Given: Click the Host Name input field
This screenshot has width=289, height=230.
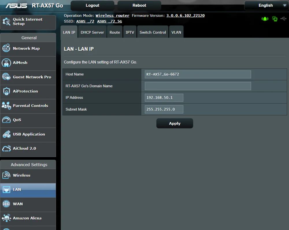Looking at the screenshot, I should coord(198,74).
